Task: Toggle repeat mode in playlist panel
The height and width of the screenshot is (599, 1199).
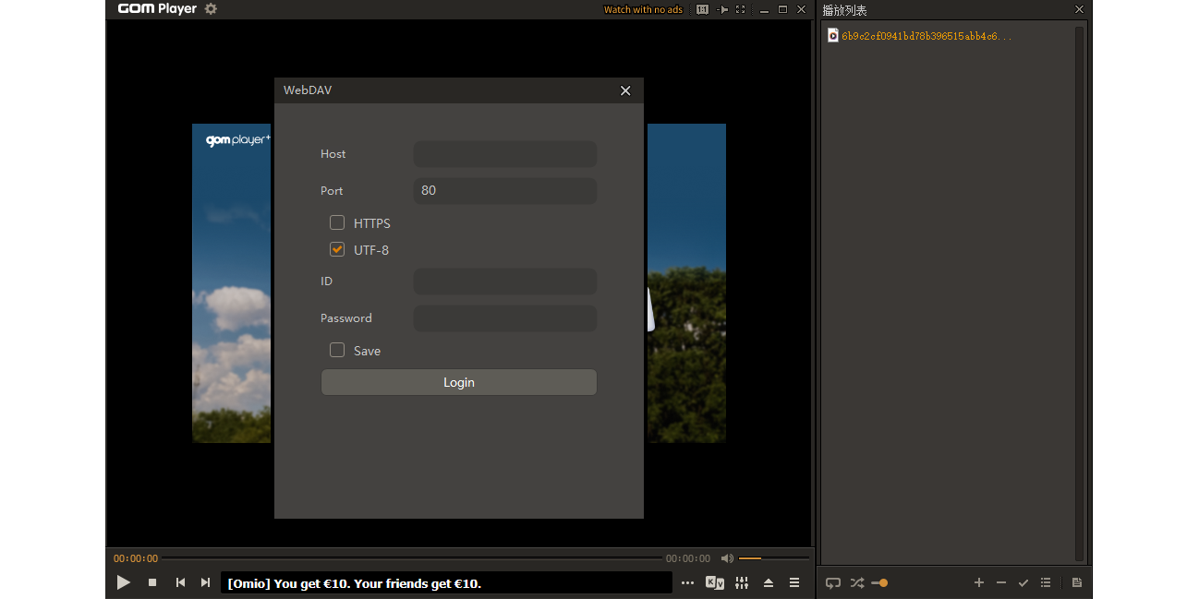Action: pos(833,582)
